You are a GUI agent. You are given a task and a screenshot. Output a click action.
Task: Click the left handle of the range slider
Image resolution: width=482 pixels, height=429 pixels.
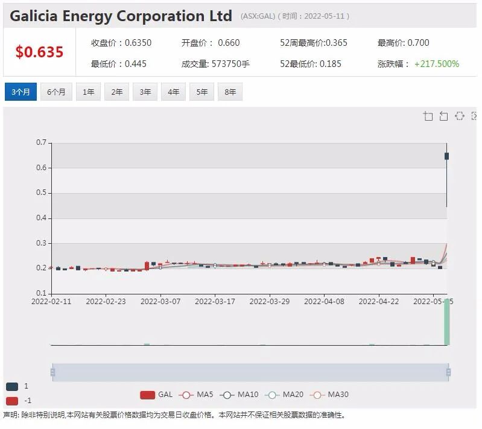point(52,372)
